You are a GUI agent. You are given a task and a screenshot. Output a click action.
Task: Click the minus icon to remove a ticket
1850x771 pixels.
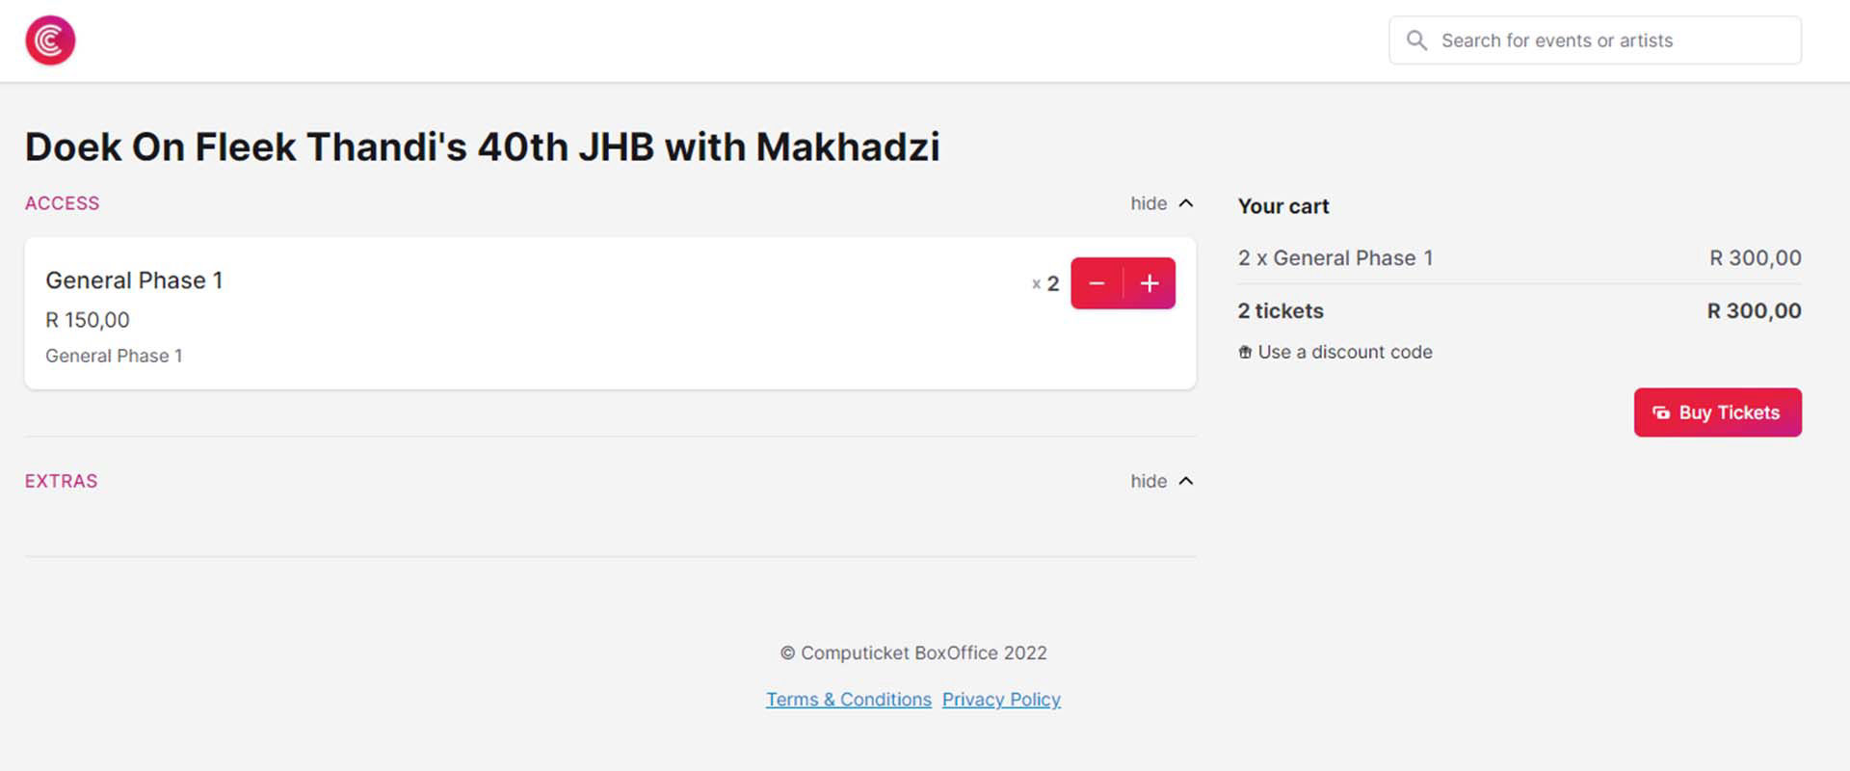[x=1097, y=283]
